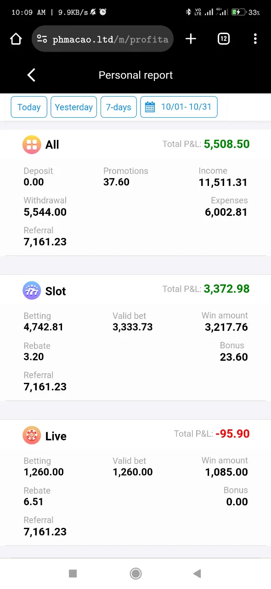The image size is (271, 589).
Task: Tap the Live casino chip icon
Action: pyautogui.click(x=32, y=436)
